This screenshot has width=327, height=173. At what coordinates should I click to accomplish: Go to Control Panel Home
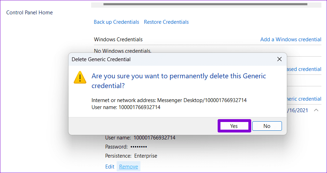tap(29, 13)
